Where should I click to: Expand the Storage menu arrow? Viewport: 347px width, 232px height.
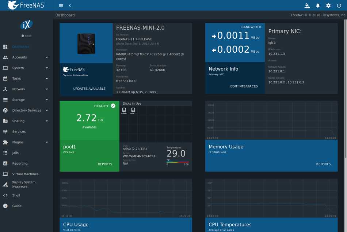pyautogui.click(x=47, y=100)
